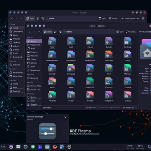Expand breadcrumb chevron before Home in front window
This screenshot has width=151, height=151.
click(65, 32)
